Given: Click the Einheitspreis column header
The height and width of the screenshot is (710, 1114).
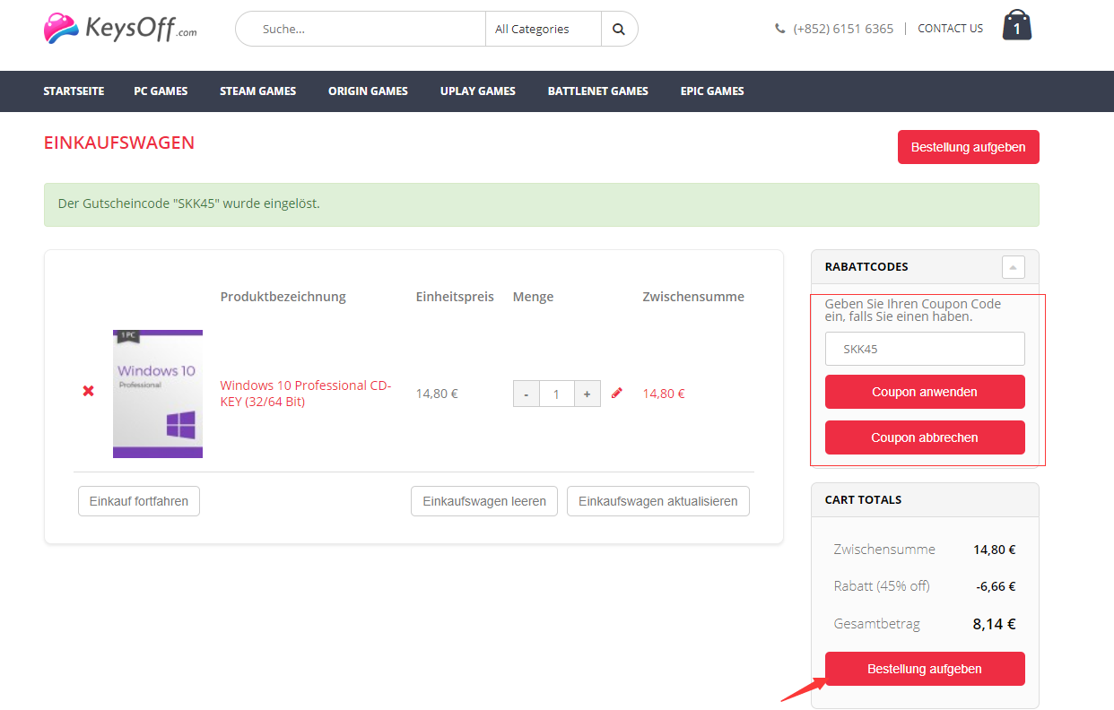Looking at the screenshot, I should click(x=455, y=297).
